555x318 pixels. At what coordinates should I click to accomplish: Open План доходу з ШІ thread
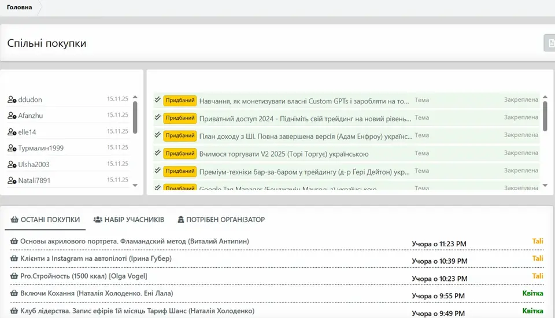tap(305, 136)
